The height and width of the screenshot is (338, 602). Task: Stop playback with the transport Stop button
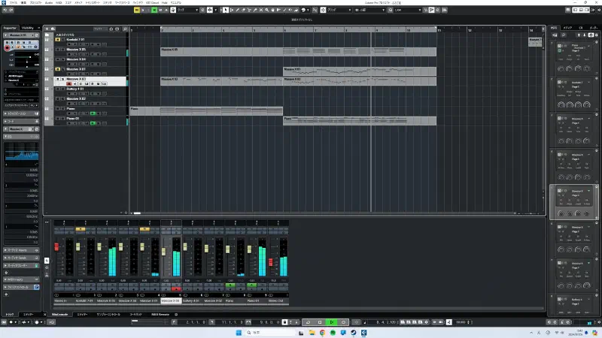point(320,322)
